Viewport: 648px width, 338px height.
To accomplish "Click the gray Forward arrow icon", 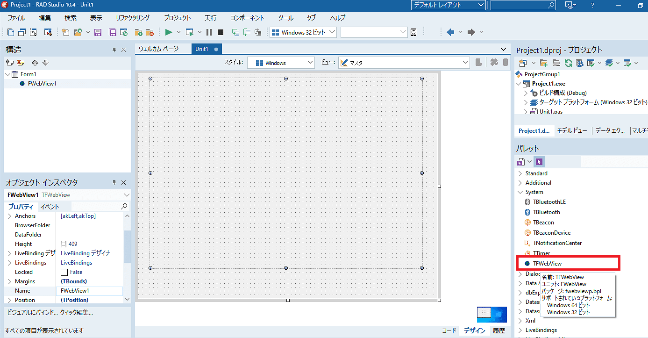I will [x=471, y=32].
